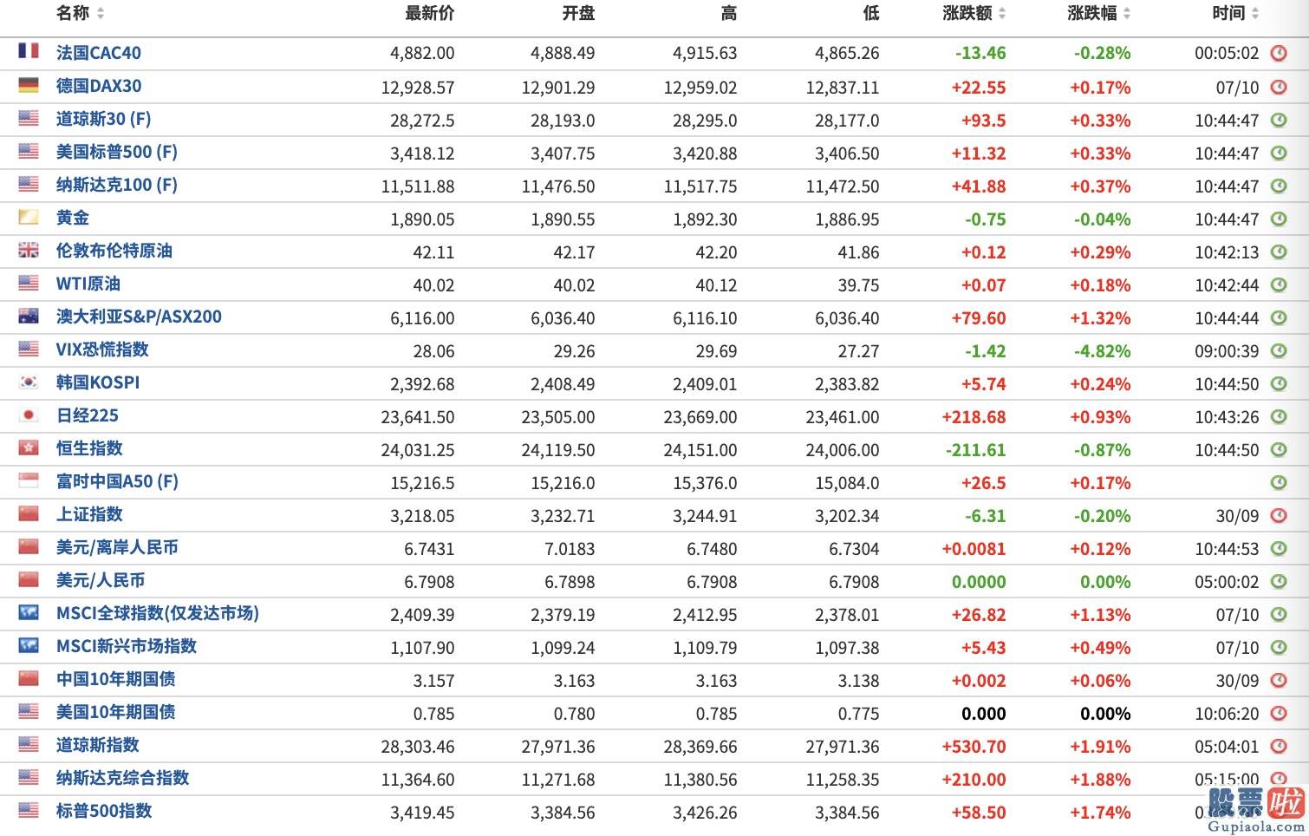Open 黄金 commodity link
The image size is (1309, 836).
pos(73,218)
